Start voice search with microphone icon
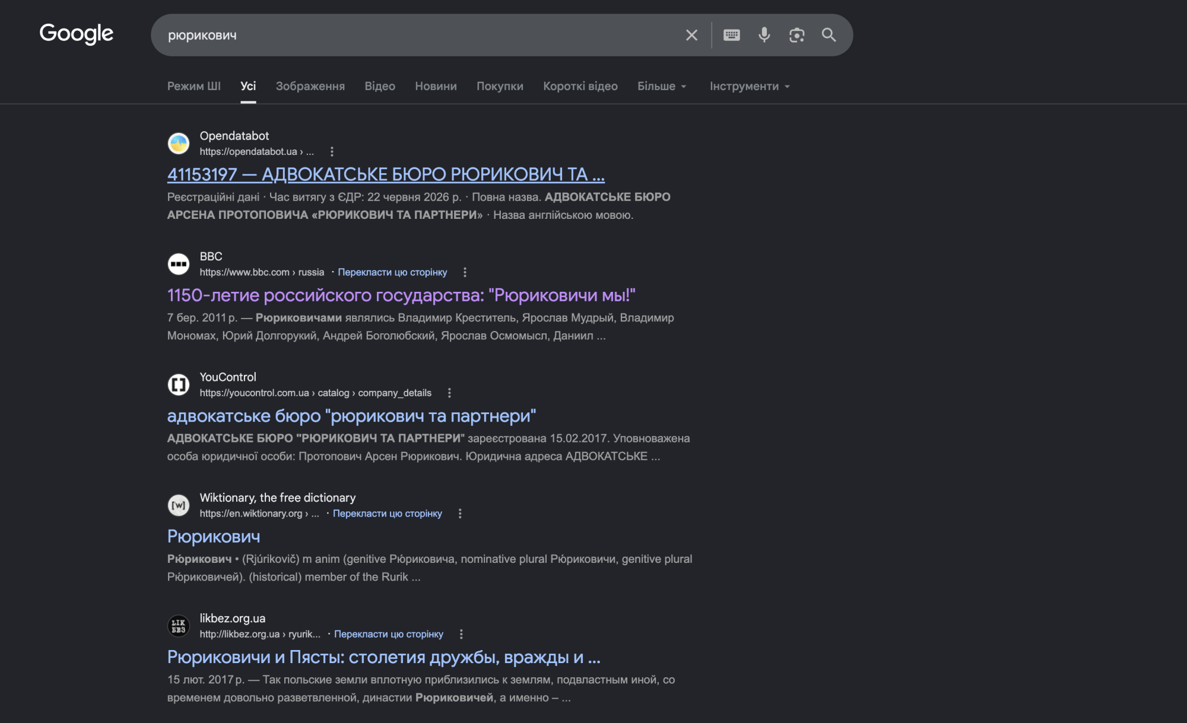 [764, 35]
